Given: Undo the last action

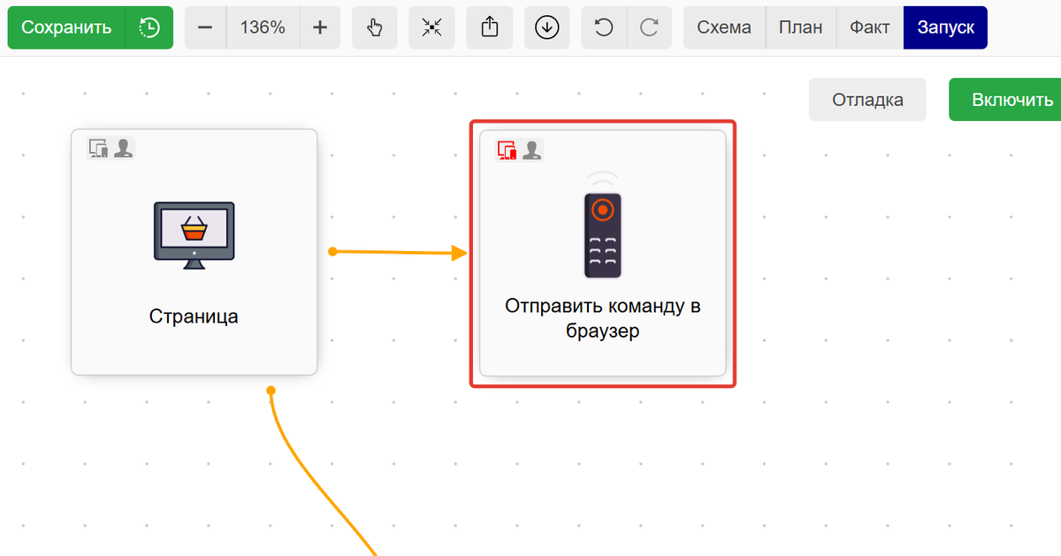Looking at the screenshot, I should (604, 27).
